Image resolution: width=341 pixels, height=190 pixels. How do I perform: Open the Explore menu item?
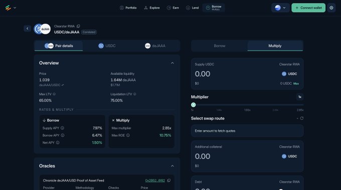point(152,8)
